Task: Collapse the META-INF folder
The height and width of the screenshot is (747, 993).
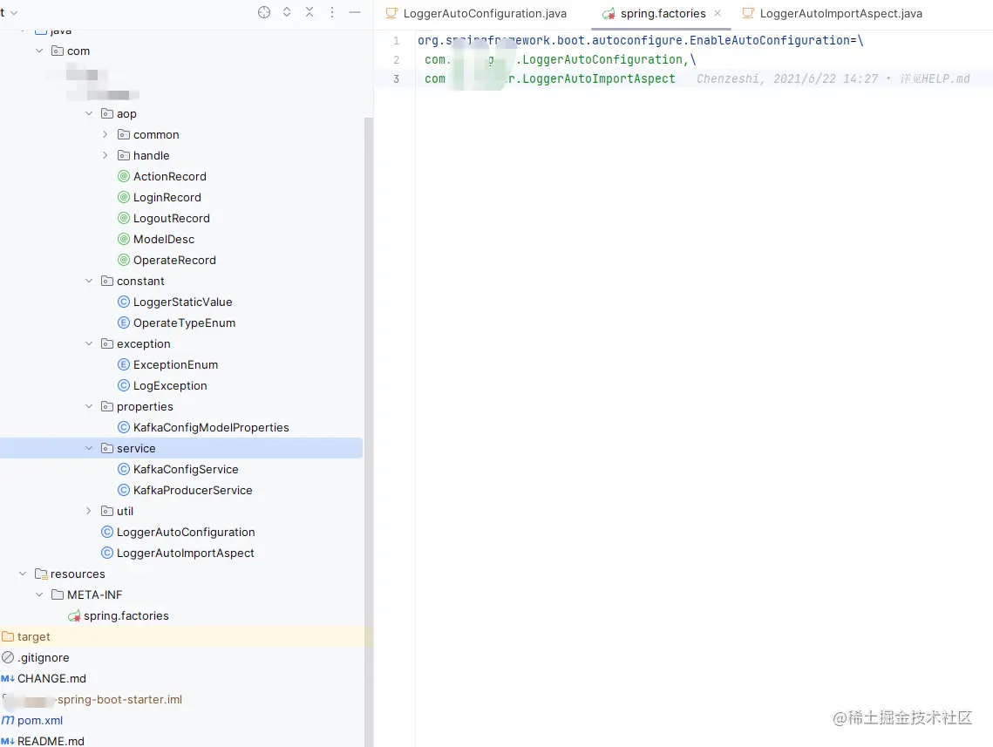Action: click(x=39, y=594)
